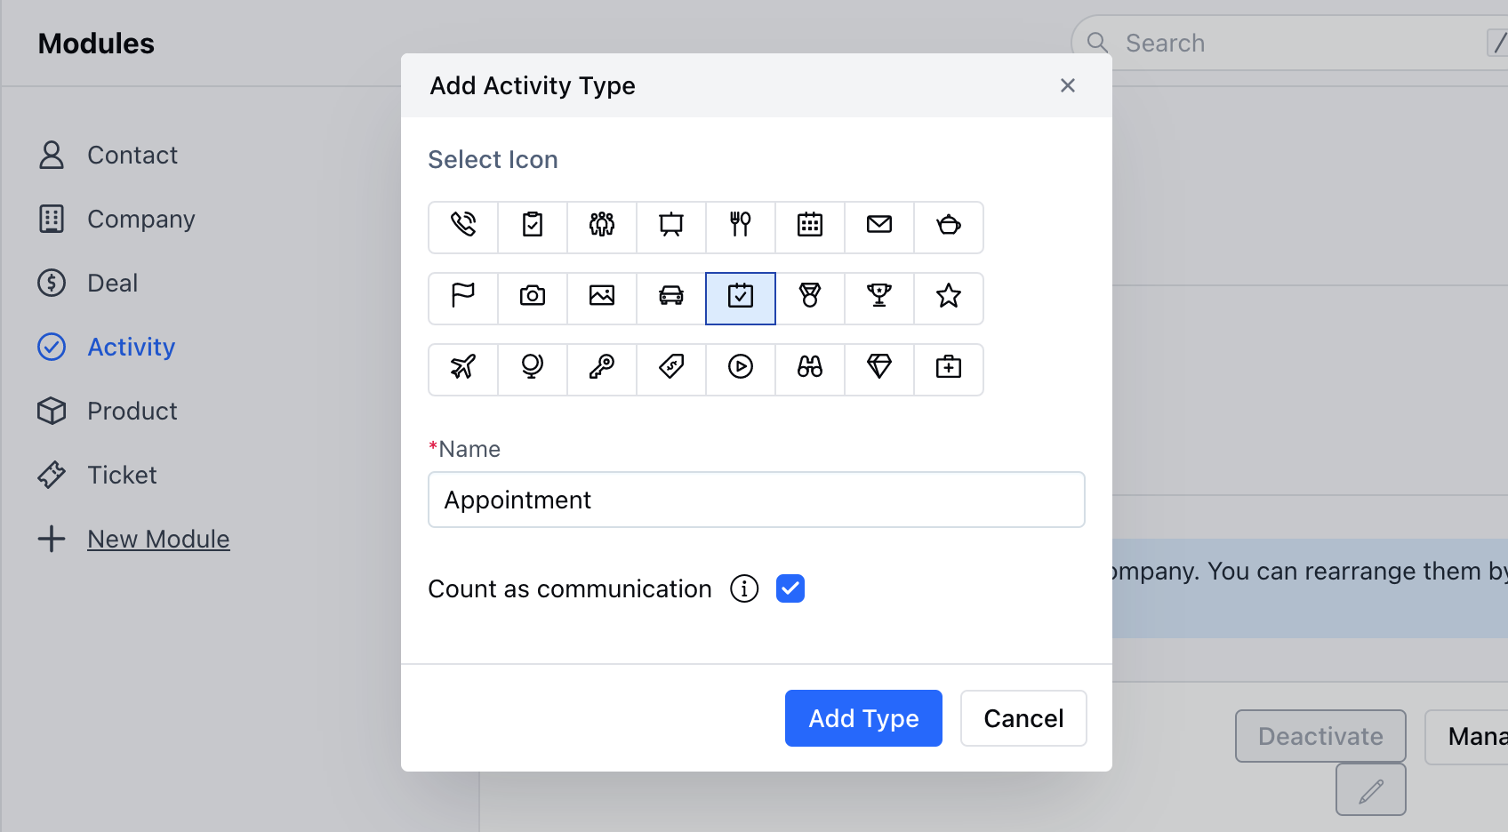Click the Name input field
This screenshot has height=832, width=1508.
click(x=756, y=500)
